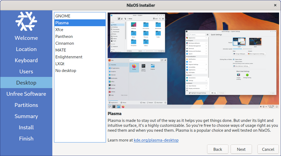The height and width of the screenshot is (156, 281).
Task: Select GNOME from the desktop list
Action: click(63, 16)
